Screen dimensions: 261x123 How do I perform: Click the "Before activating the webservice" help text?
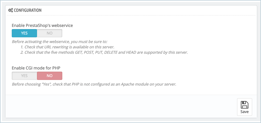[61, 42]
